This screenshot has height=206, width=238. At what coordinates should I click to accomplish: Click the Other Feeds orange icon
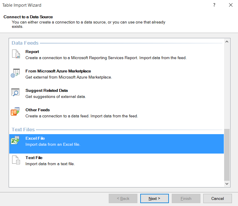pos(15,112)
